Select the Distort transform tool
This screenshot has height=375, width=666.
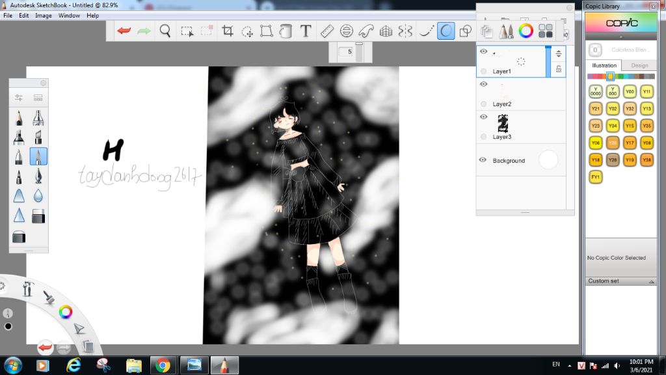click(266, 31)
